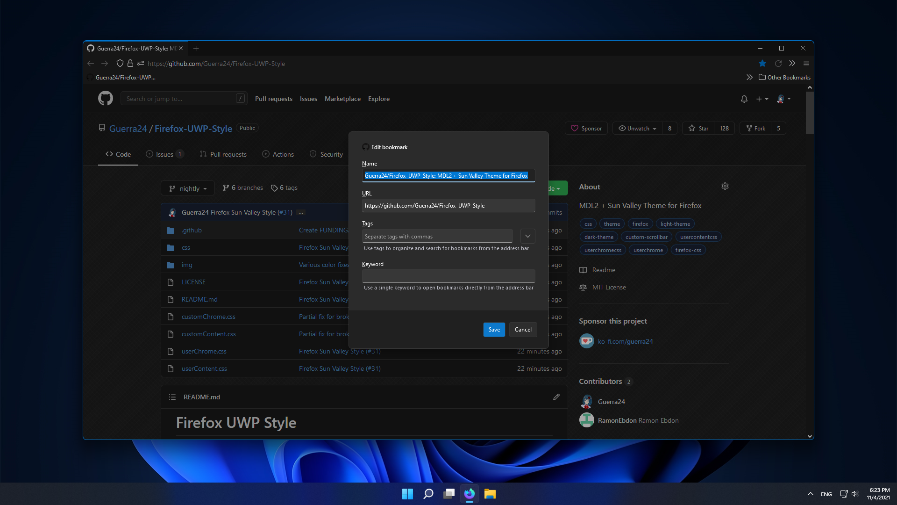Open Explore in GitHub header
The width and height of the screenshot is (897, 505).
379,99
